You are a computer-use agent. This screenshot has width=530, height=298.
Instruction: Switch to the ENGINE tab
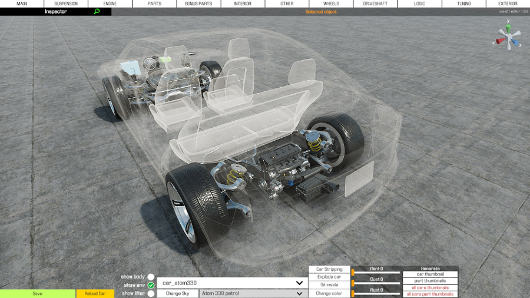click(110, 4)
